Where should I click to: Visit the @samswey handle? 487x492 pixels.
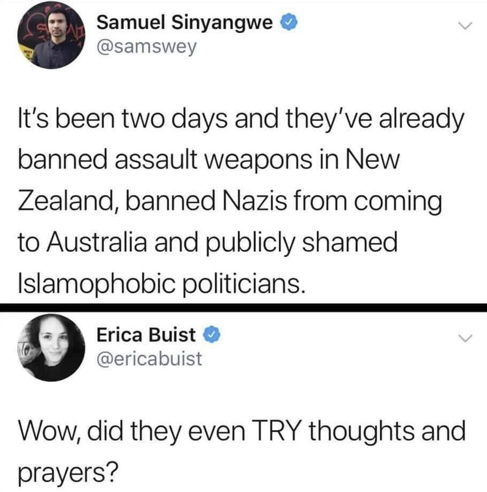coord(147,47)
